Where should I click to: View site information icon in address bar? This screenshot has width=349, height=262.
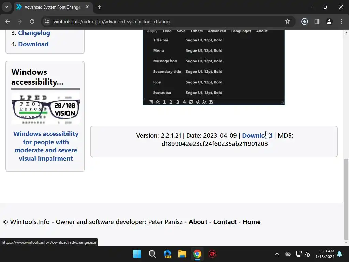pos(47,21)
